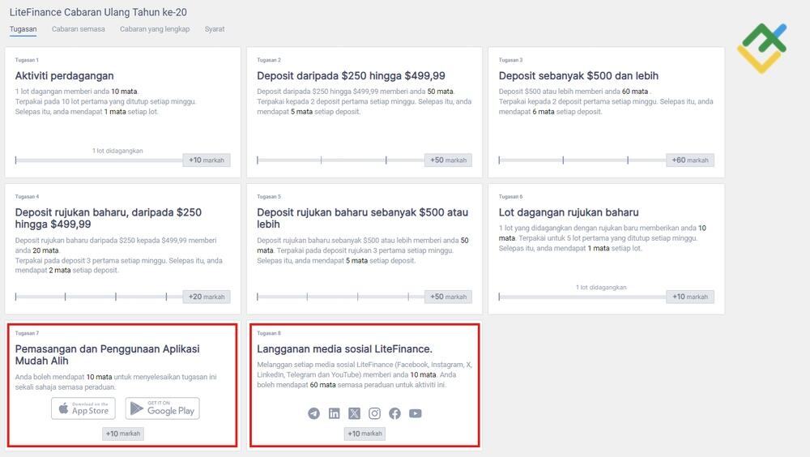Download app from the App Store badge
The width and height of the screenshot is (810, 457).
click(x=83, y=408)
